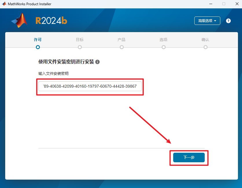Screen dimensions: 242x188
Task: Select the 确认 step tab
Action: click(x=205, y=40)
